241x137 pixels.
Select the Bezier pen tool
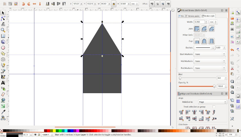tap(3, 71)
